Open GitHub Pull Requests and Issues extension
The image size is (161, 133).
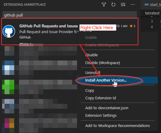tap(49, 26)
